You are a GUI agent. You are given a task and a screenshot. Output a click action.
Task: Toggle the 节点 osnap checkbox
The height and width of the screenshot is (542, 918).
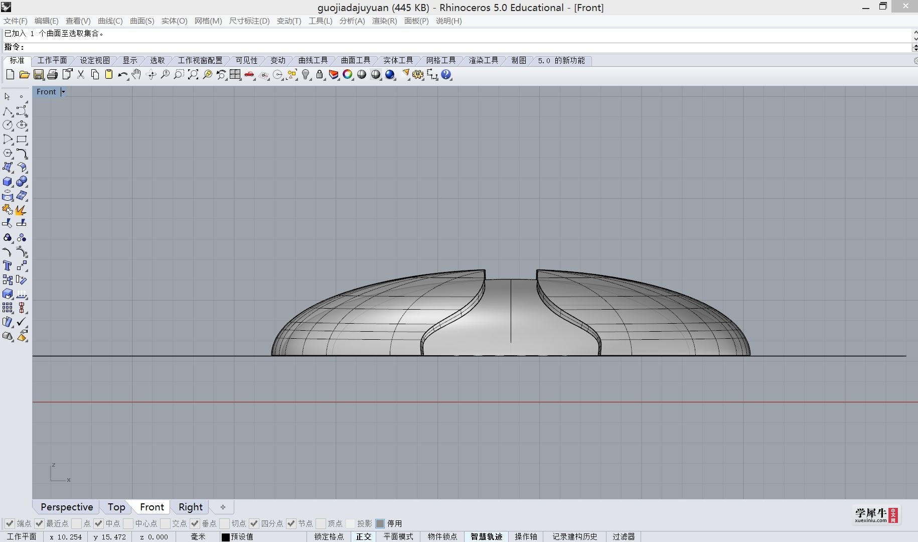291,523
